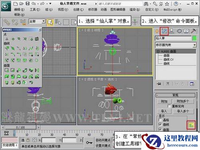Open the Hierarchy panel tab
The height and width of the screenshot is (150, 200).
click(172, 31)
